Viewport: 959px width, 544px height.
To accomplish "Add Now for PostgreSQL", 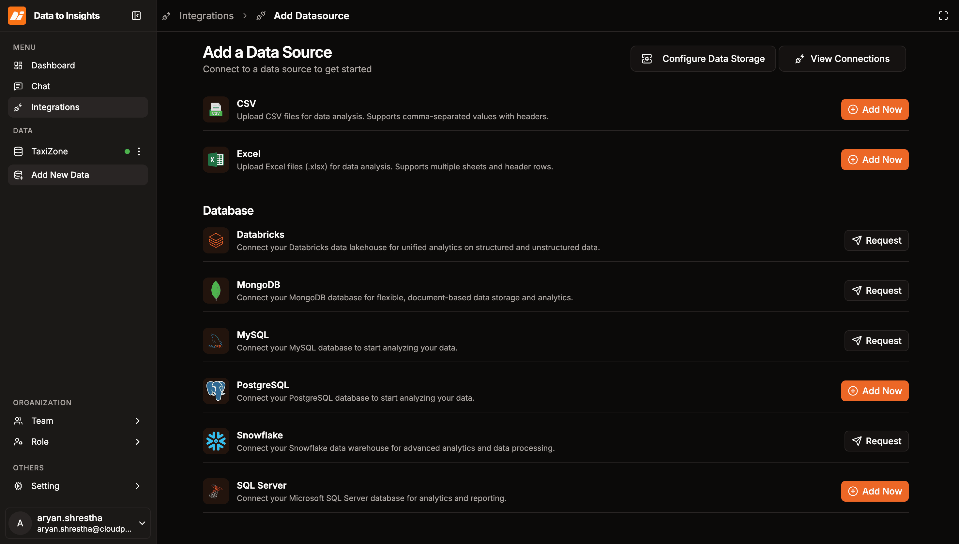I will point(875,391).
